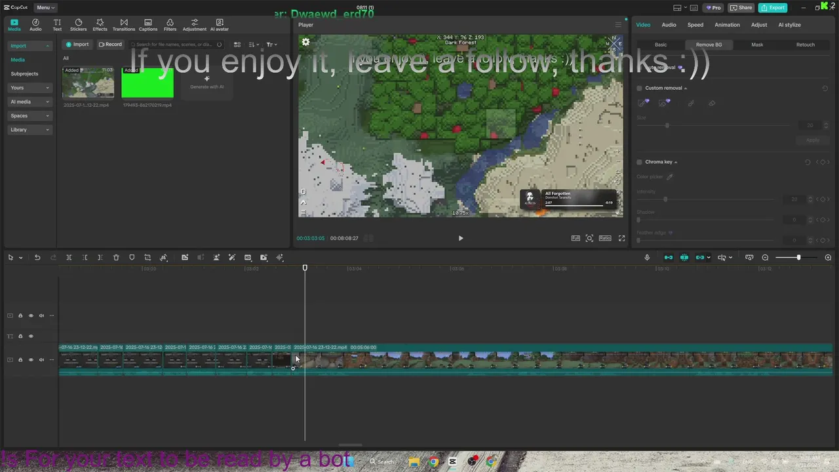Hide the main video track eye icon
Screen dimensions: 839x472
tap(31, 360)
